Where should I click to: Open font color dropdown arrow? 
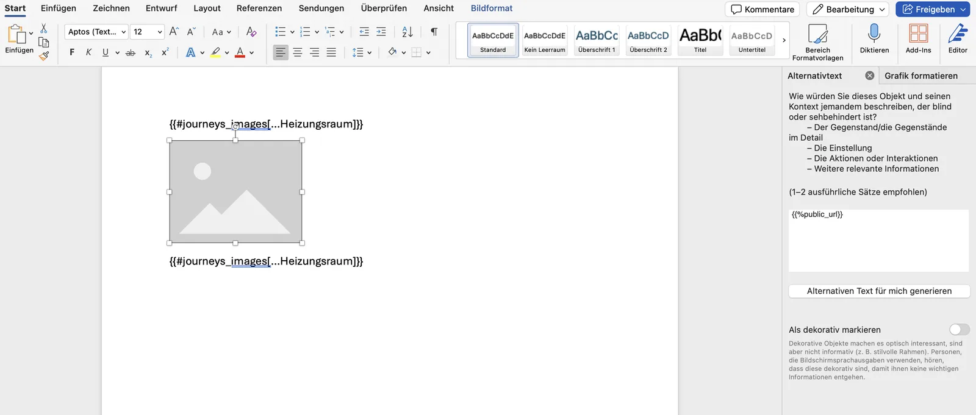251,53
